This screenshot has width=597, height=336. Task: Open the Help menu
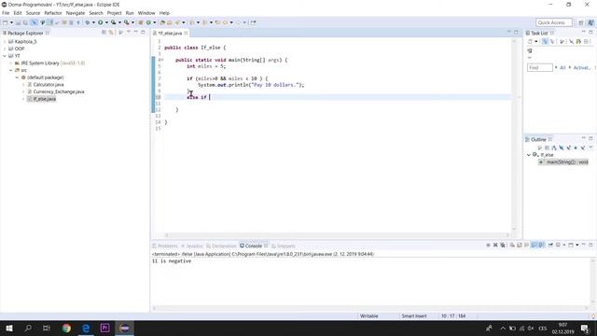[164, 13]
